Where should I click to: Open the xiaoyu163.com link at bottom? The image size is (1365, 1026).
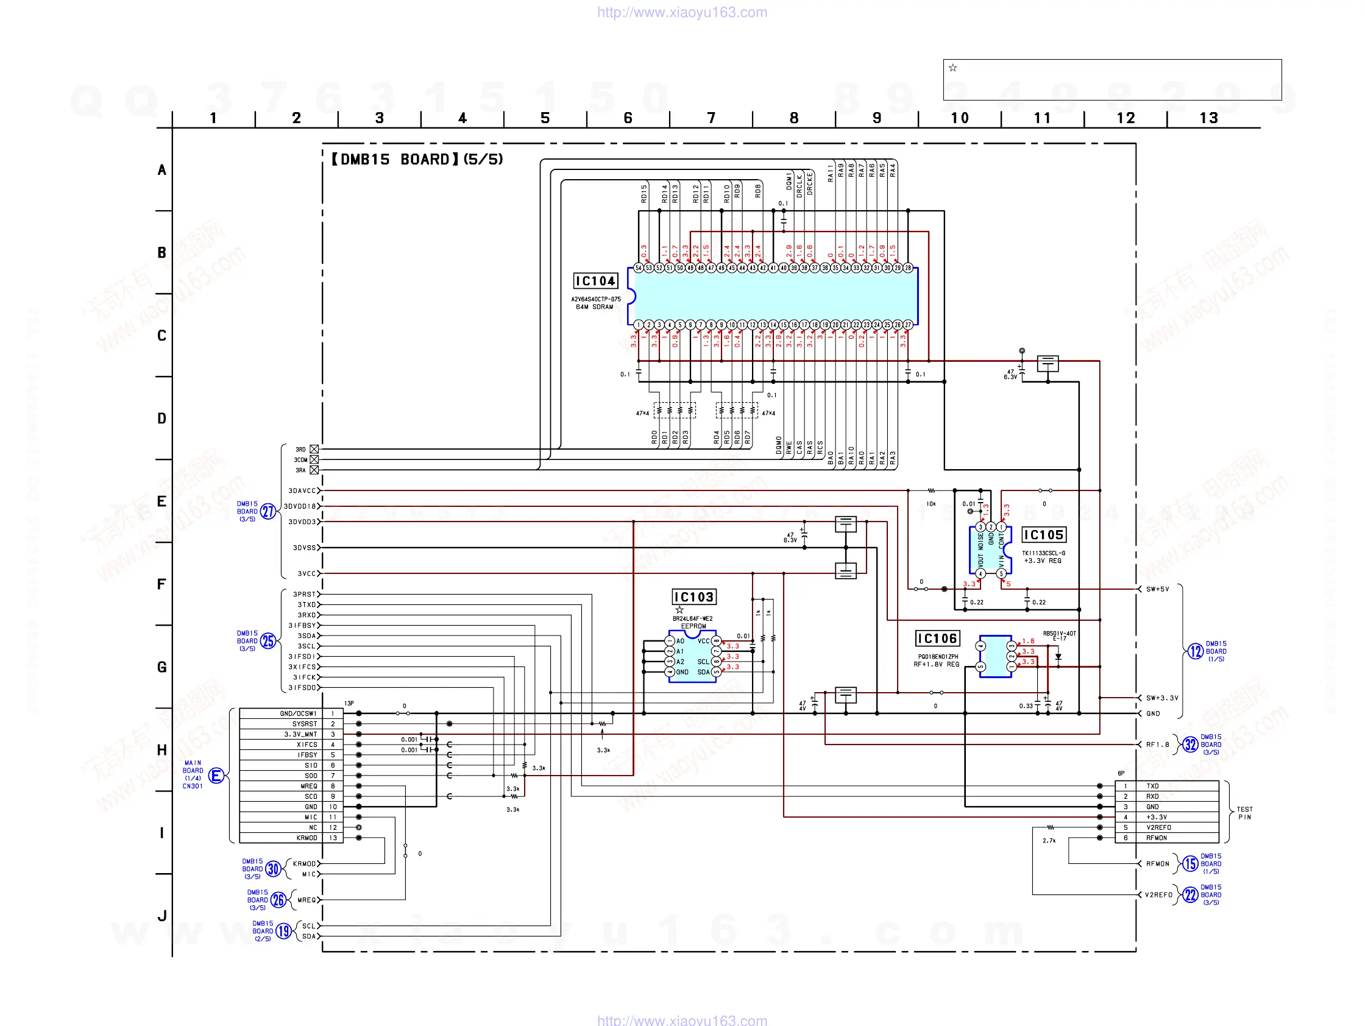coord(682,1020)
